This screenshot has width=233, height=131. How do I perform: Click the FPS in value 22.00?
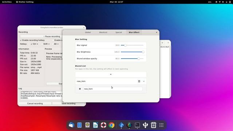coord(33,56)
